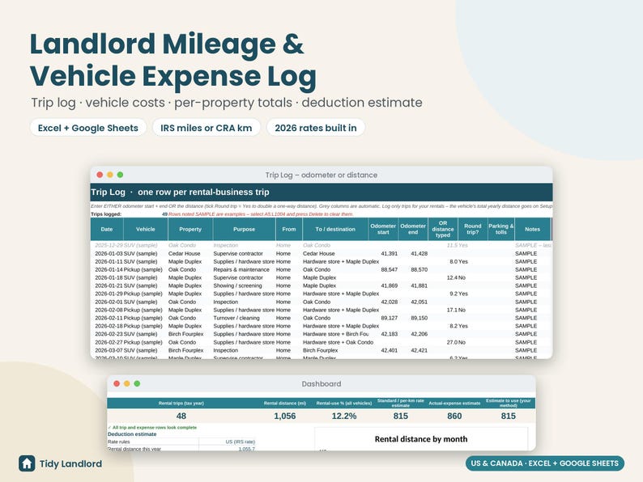This screenshot has width=643, height=482.
Task: Click the yellow dot on Dashboard window
Action: pyautogui.click(x=126, y=383)
